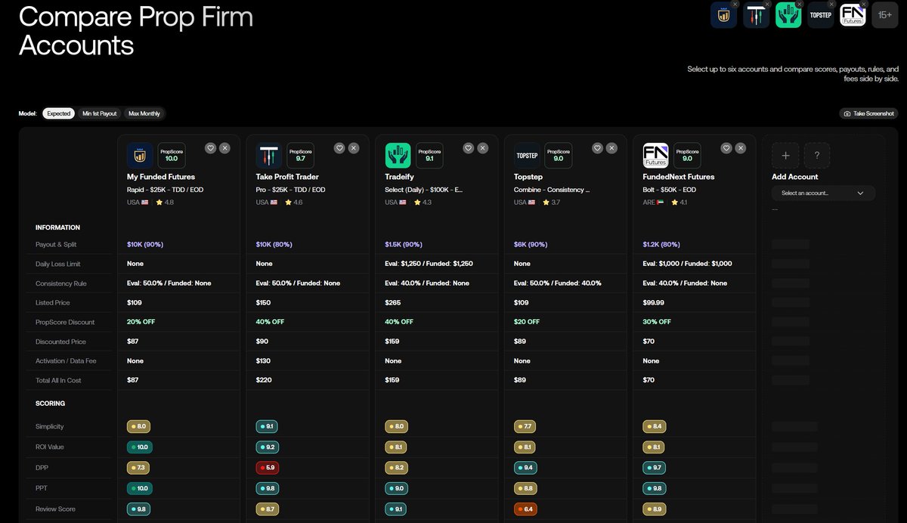Screen dimensions: 907x523
Task: Click Topstep logo in top selection bar
Action: click(x=821, y=15)
